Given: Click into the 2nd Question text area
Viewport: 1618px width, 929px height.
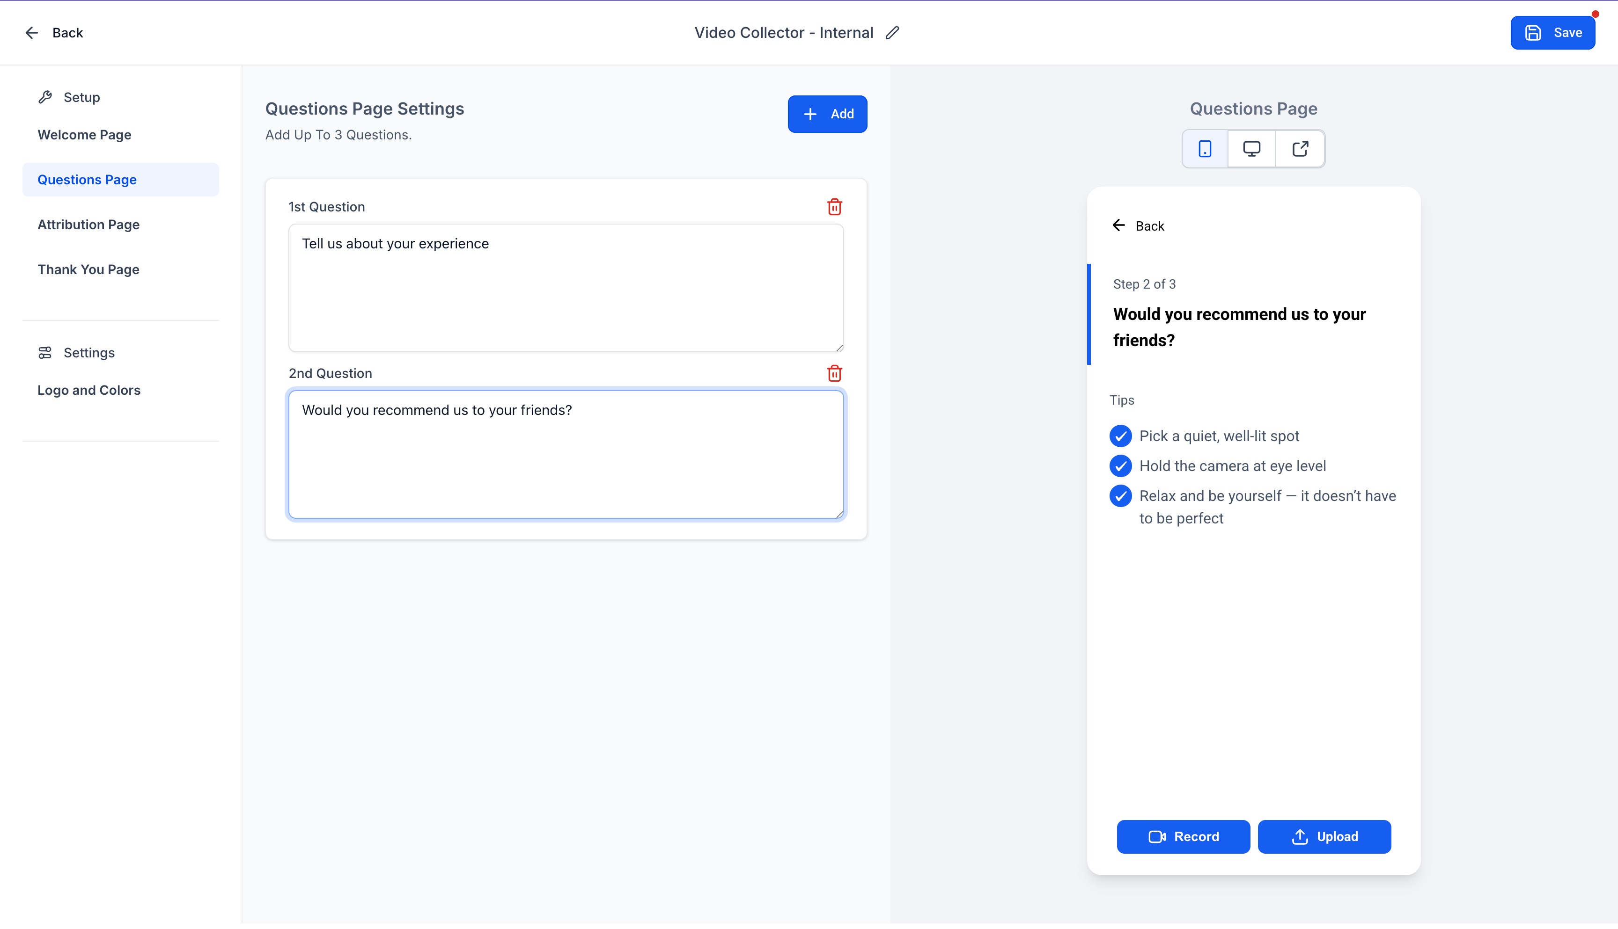Looking at the screenshot, I should [565, 454].
